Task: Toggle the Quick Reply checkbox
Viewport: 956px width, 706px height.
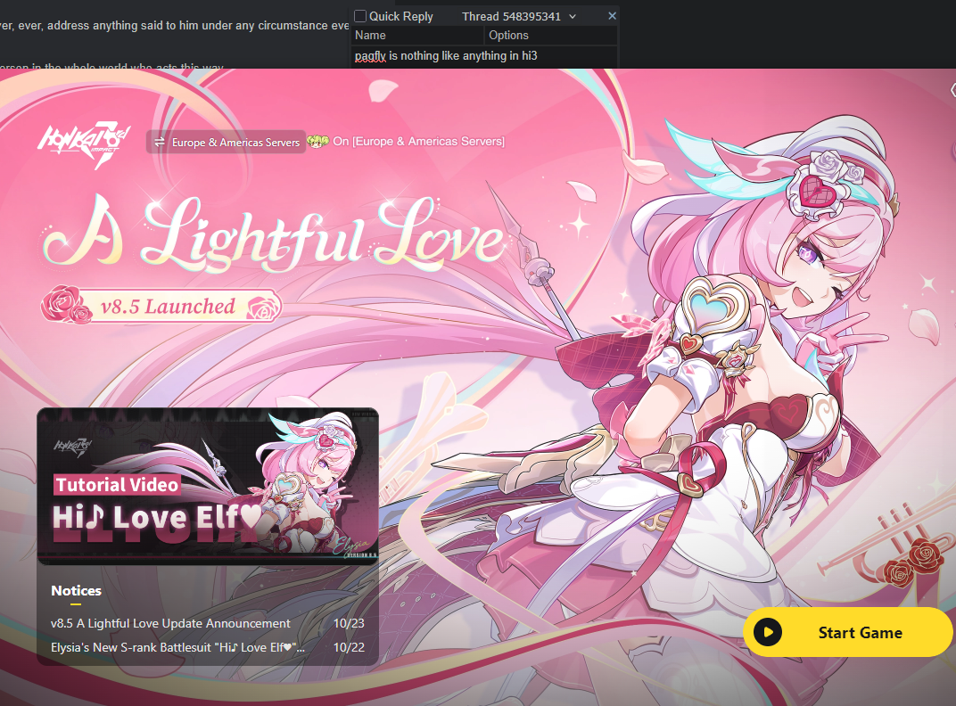Action: click(x=360, y=16)
